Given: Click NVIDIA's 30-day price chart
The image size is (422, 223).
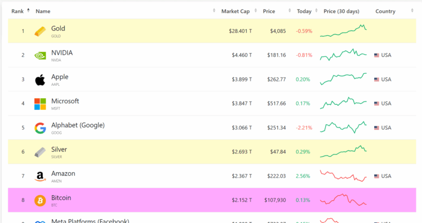Looking at the screenshot, I should point(343,55).
